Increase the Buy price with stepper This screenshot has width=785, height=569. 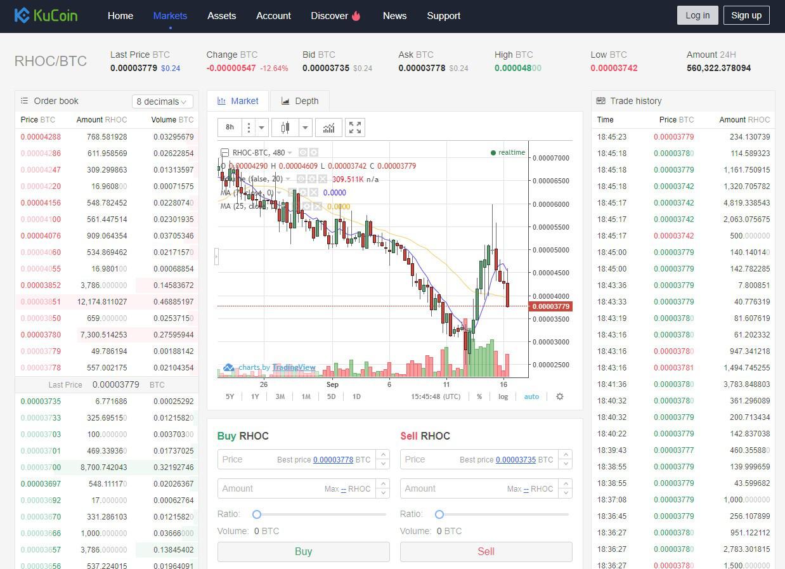click(x=382, y=454)
